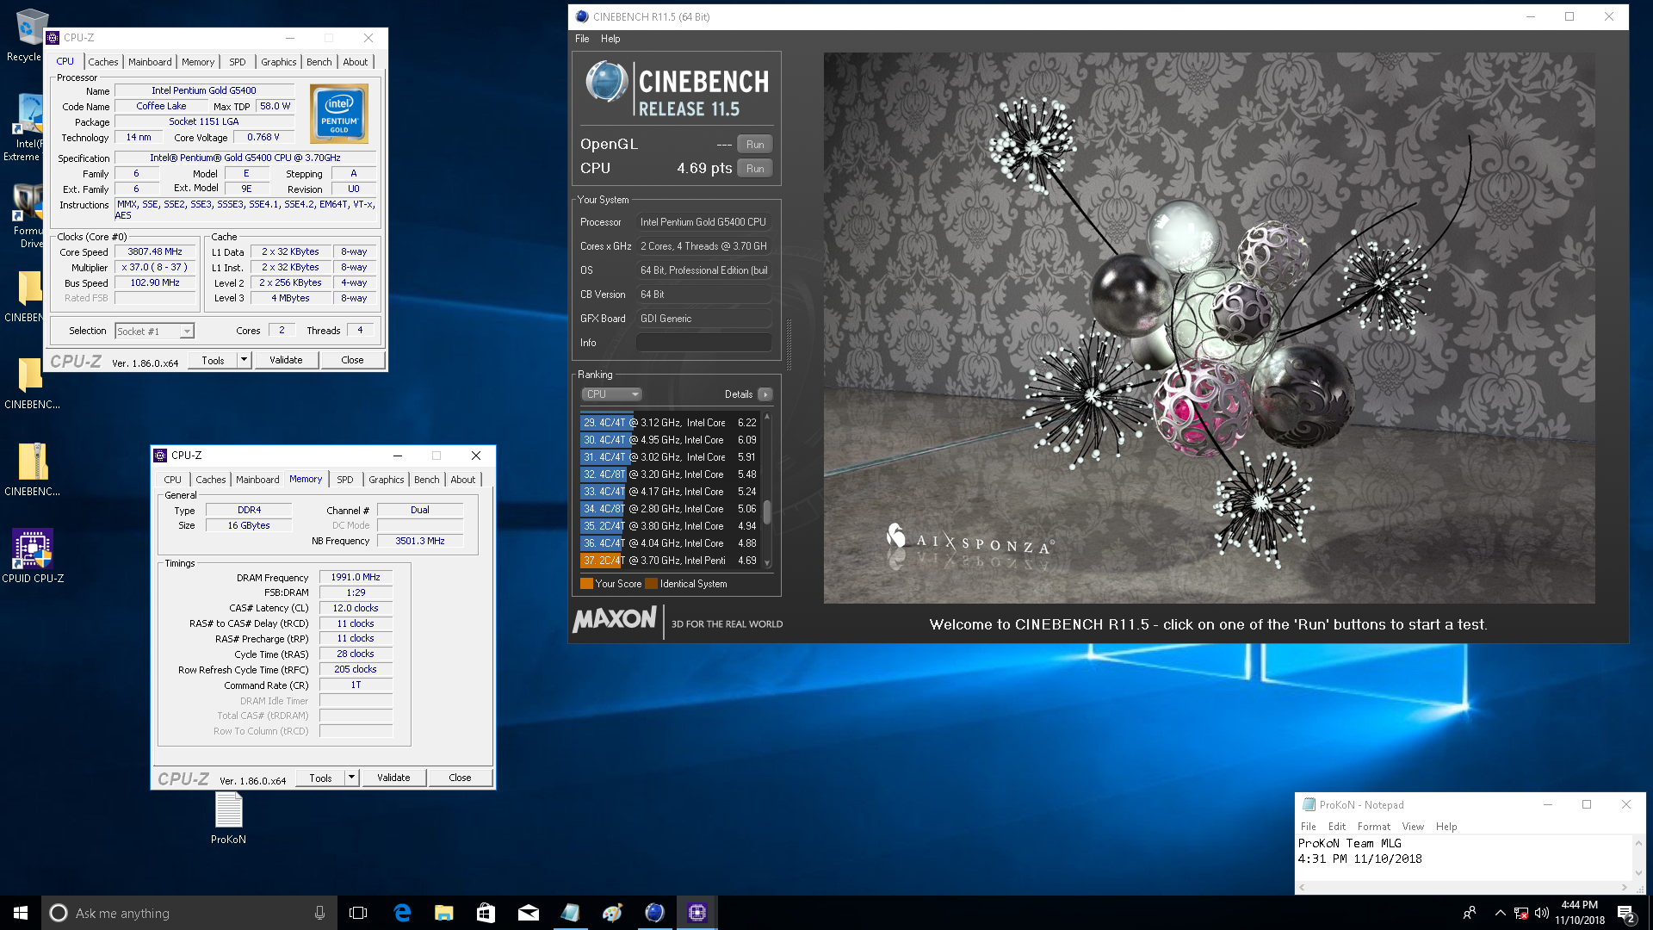The height and width of the screenshot is (930, 1653).
Task: Show hidden tray icons chevron
Action: click(x=1500, y=913)
